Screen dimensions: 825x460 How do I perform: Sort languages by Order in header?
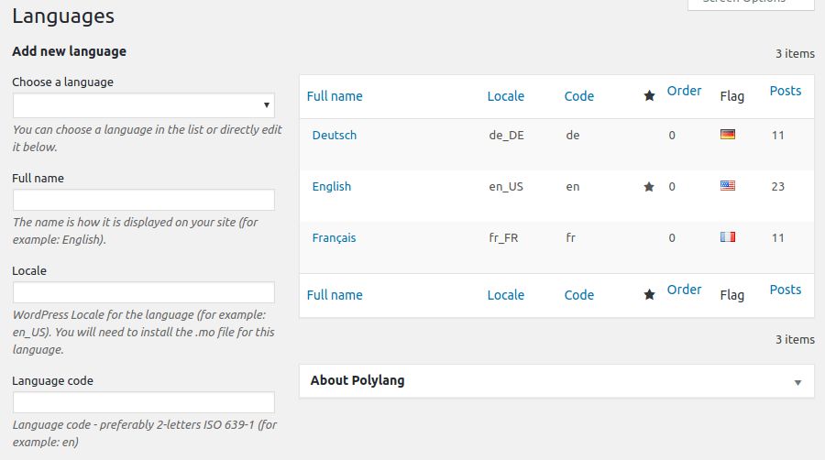point(684,91)
